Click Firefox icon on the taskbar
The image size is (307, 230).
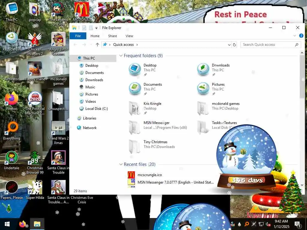(x=22, y=224)
